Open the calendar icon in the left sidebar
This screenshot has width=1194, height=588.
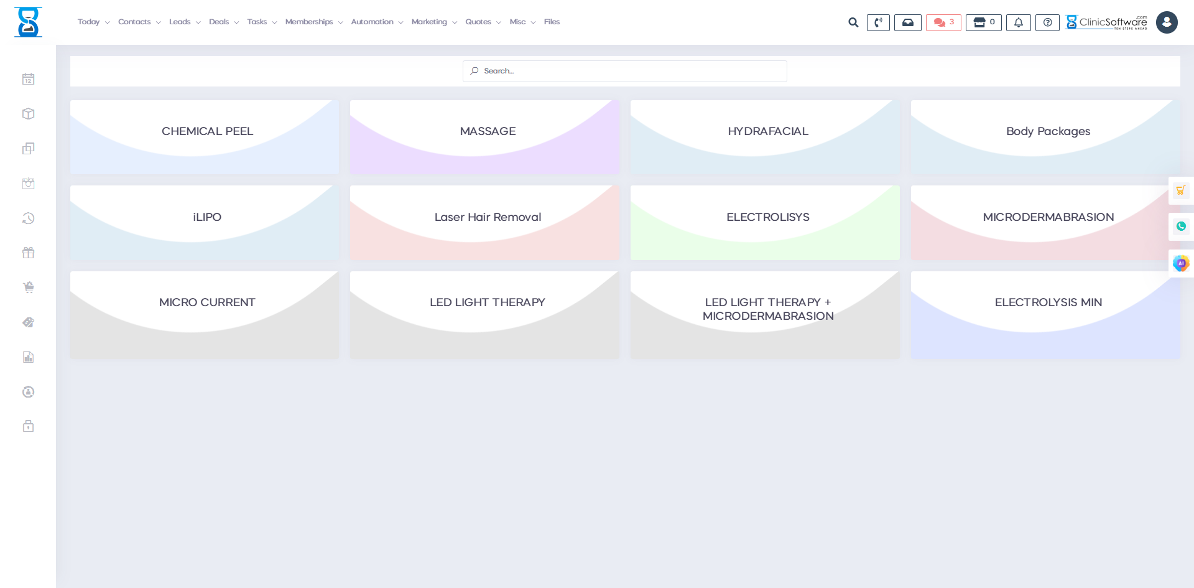point(28,79)
